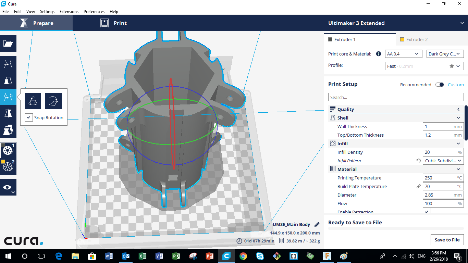Assign model to Extruder 2 spool button

(x=8, y=167)
